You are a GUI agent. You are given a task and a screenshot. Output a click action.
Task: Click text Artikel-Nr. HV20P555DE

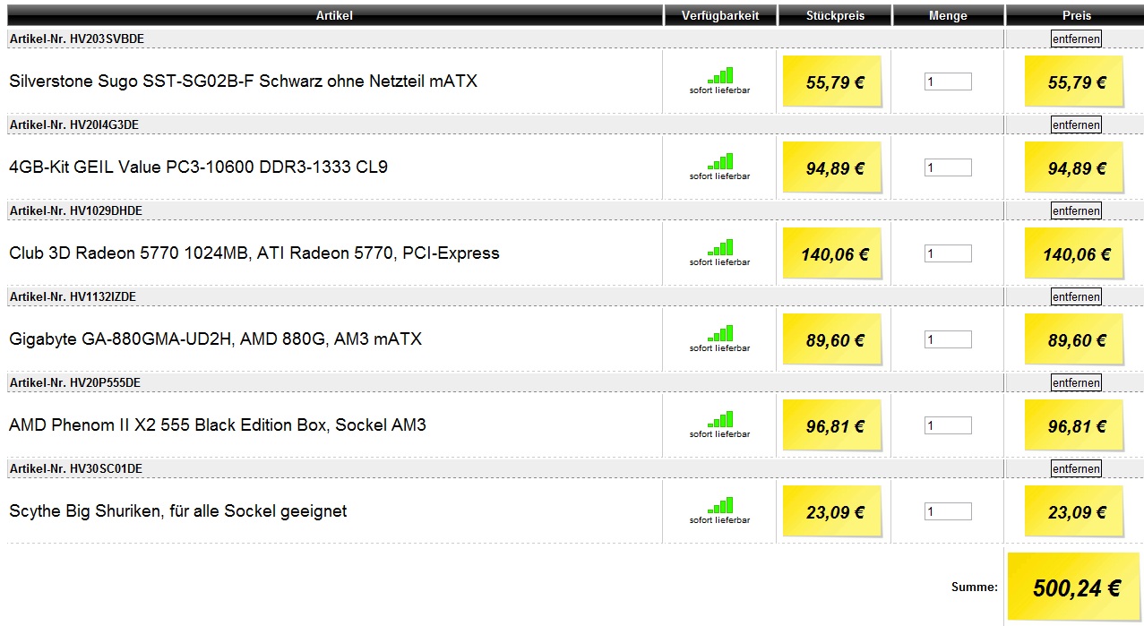click(x=74, y=382)
